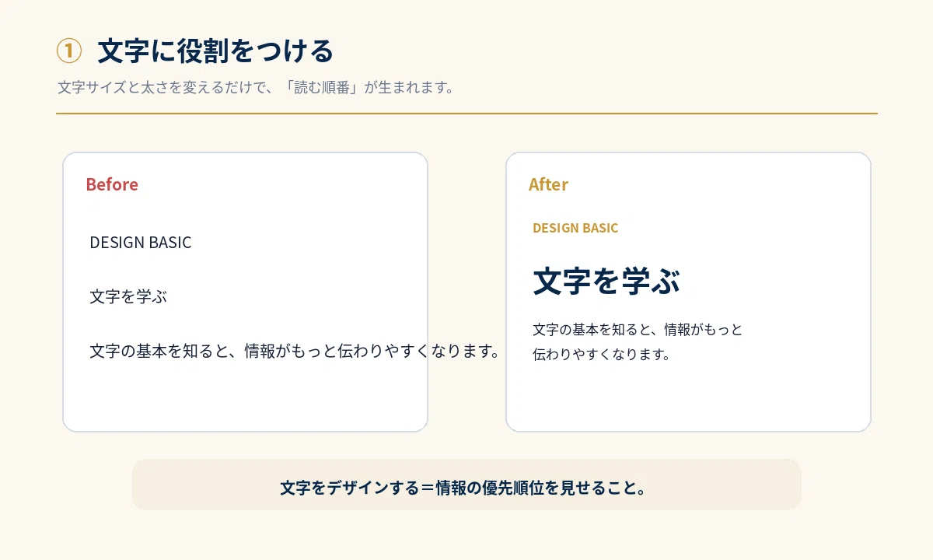Click body line 文字の基本を知ると、情報がもっと
933x560 pixels.
coord(638,330)
